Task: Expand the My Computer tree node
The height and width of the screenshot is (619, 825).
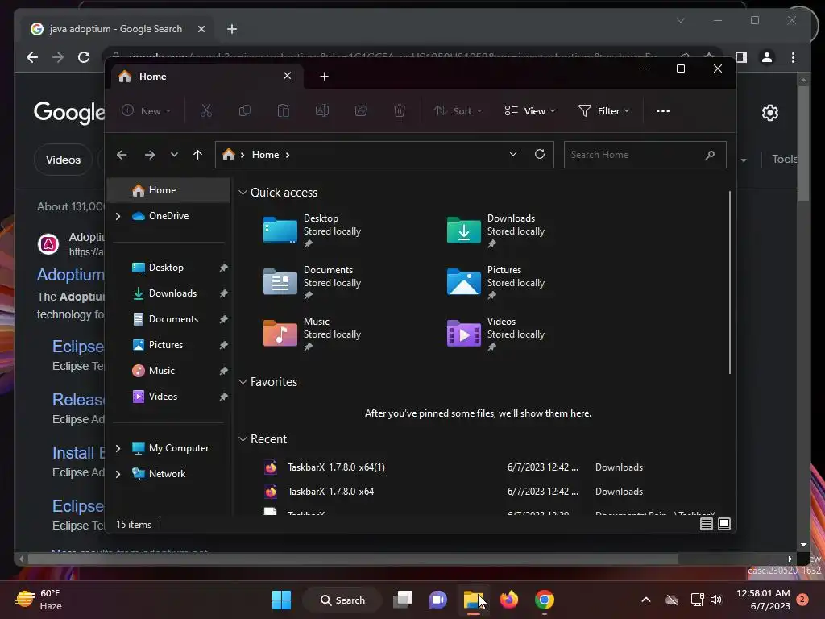Action: (x=118, y=448)
